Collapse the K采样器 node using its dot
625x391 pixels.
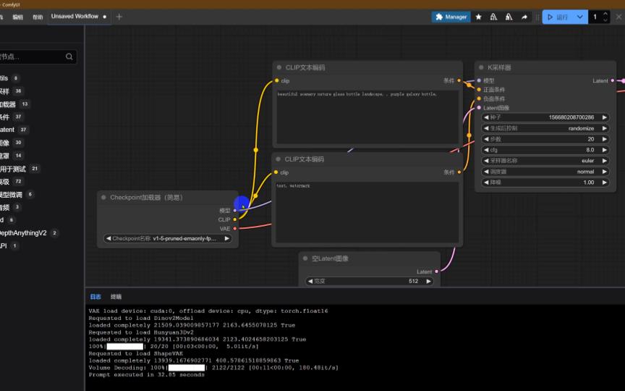tap(481, 67)
